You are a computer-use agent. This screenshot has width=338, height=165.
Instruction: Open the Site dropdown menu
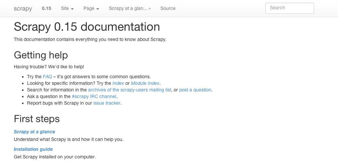67,8
